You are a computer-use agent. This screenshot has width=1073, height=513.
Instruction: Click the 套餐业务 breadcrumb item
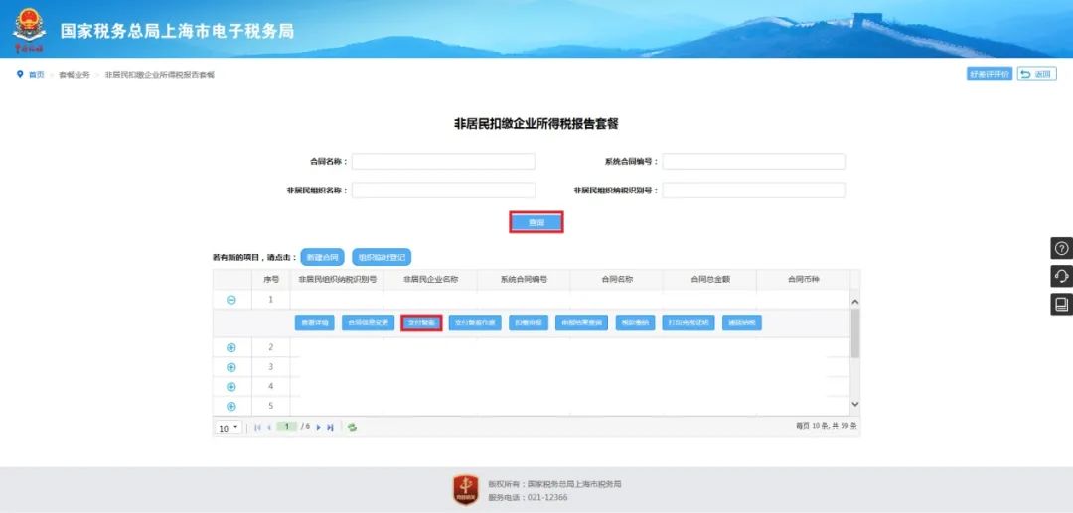pos(74,75)
